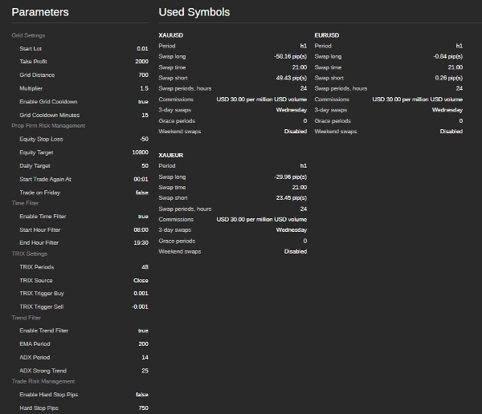Screen dimensions: 482x414
Task: Select the Daily Target row label
Action: 35,166
